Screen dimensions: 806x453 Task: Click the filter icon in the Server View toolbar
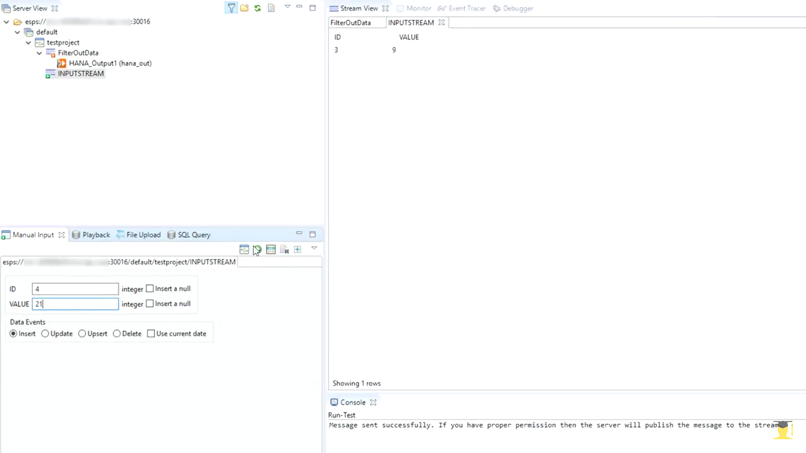coord(231,7)
